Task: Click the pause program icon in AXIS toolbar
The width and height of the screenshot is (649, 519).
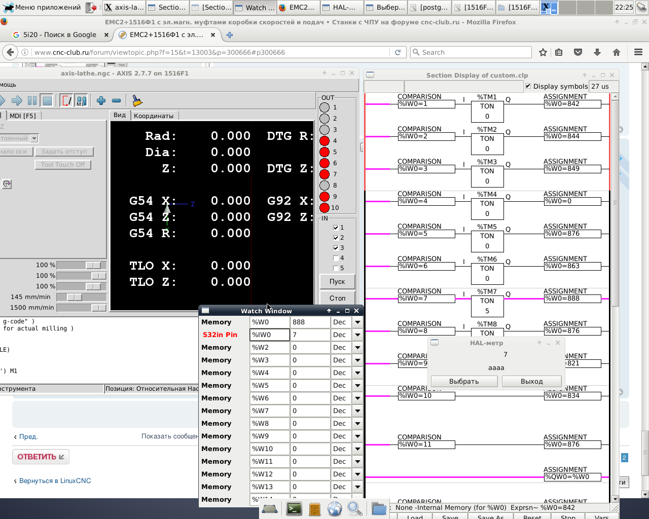Action: (32, 101)
